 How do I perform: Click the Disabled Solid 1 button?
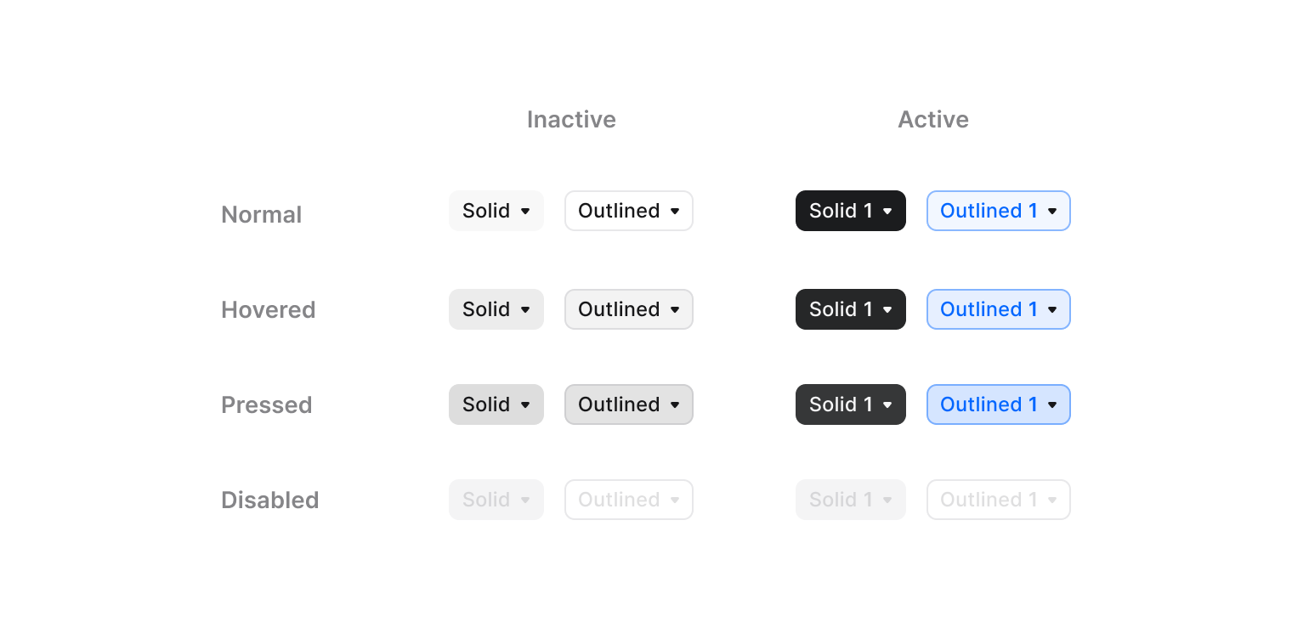tap(850, 500)
